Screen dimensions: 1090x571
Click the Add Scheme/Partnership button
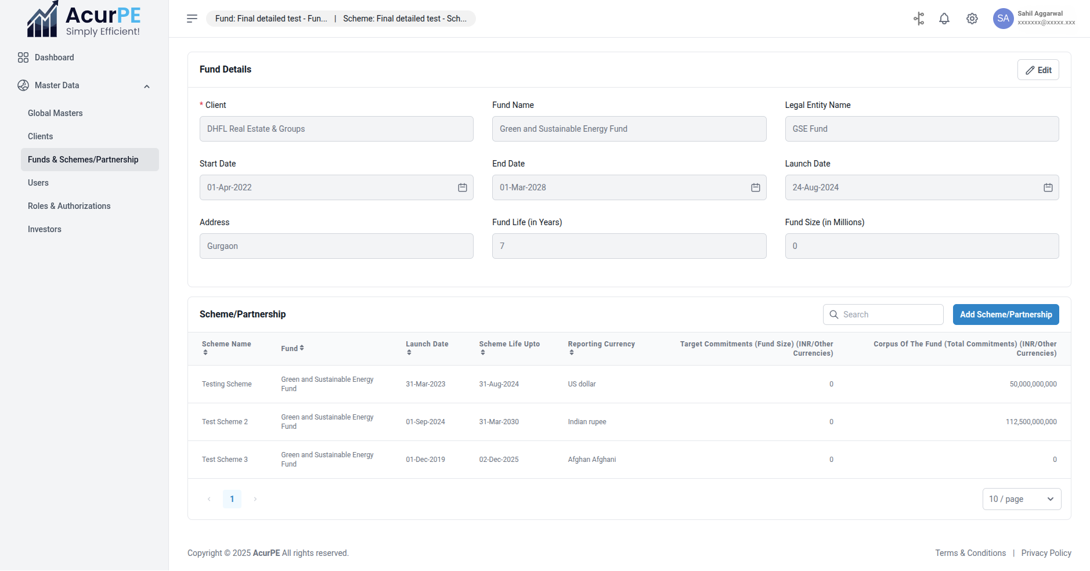pos(1005,315)
